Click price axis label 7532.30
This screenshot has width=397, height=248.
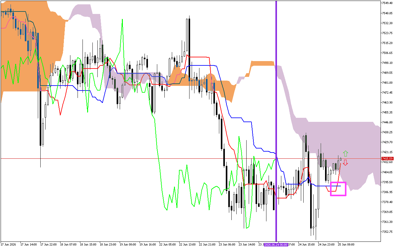[388, 23]
